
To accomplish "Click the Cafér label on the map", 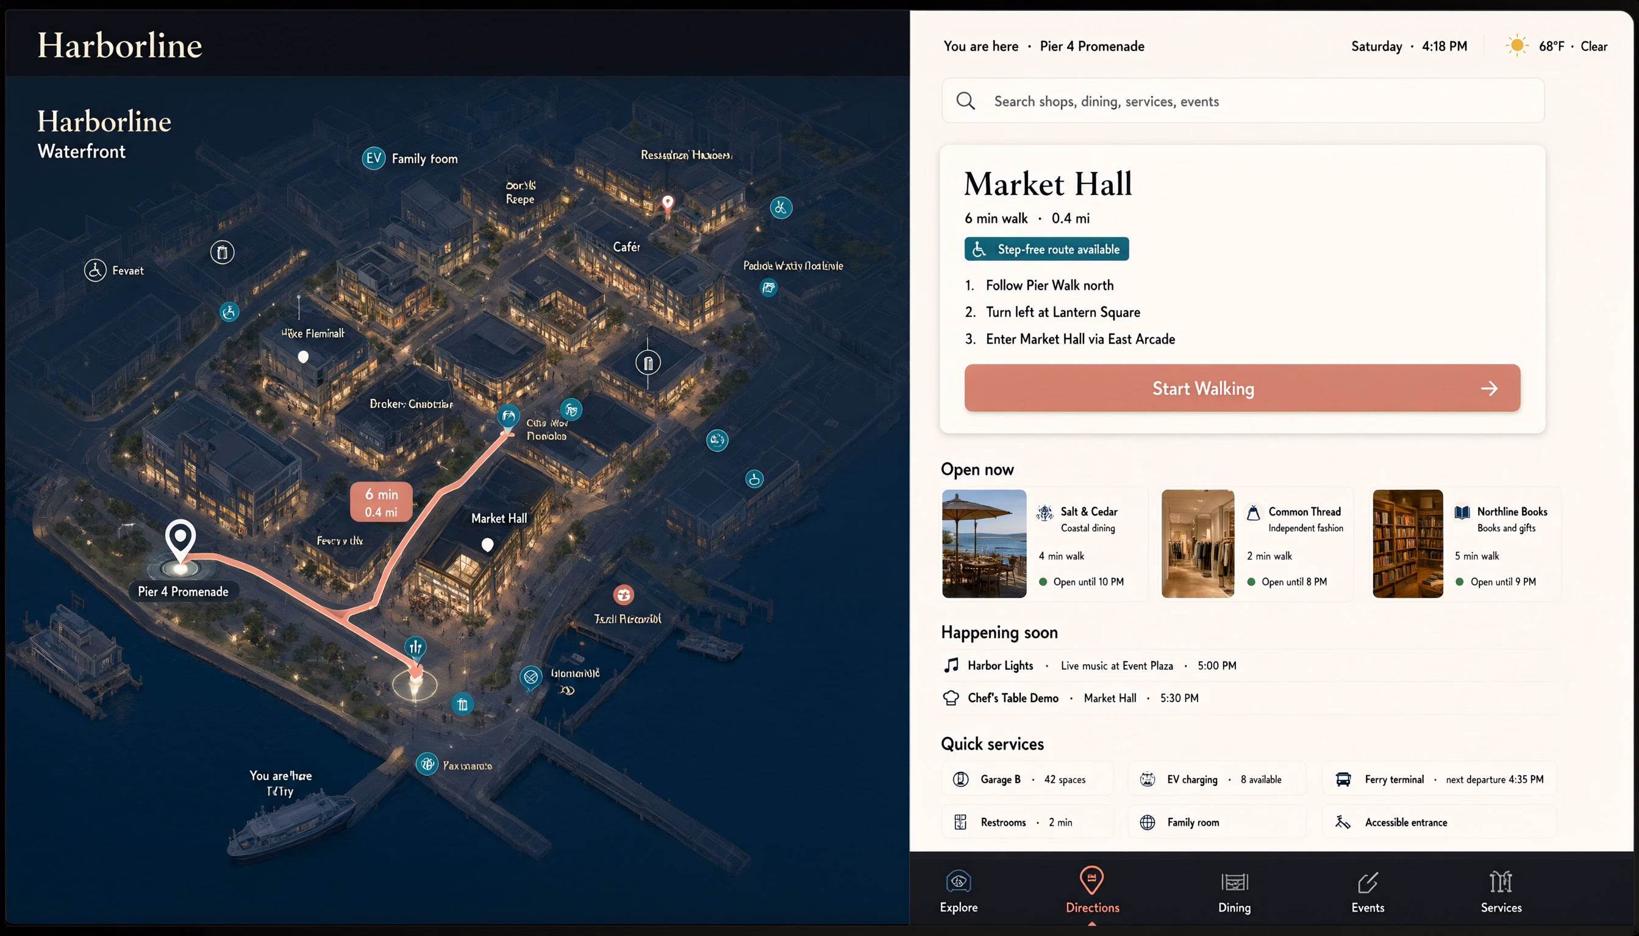I will click(x=627, y=247).
